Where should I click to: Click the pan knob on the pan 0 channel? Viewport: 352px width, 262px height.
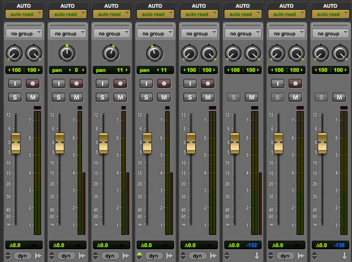(x=67, y=53)
